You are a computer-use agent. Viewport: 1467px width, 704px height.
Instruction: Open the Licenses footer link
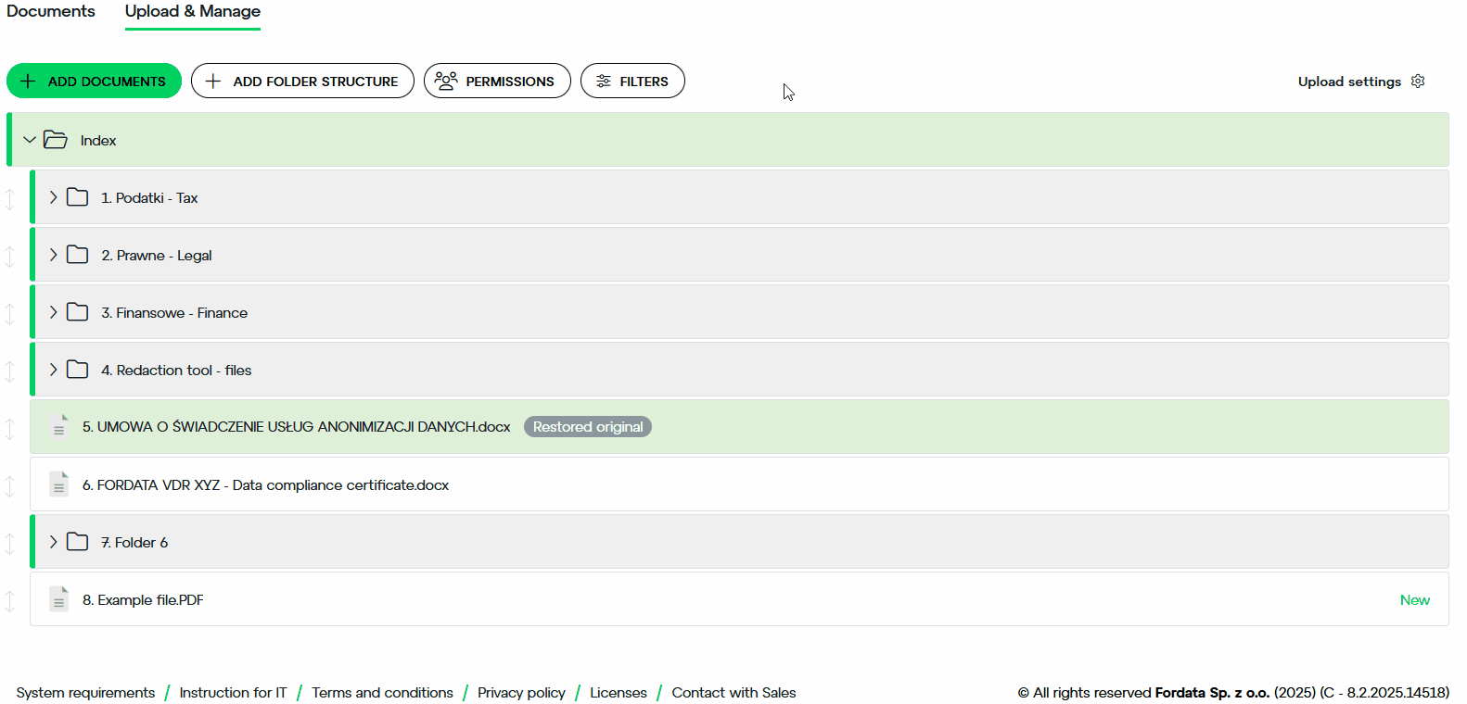coord(619,693)
